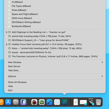109x109 pixels.
Task: Open the red ladybug app in the Dock
Action: pyautogui.click(x=34, y=102)
